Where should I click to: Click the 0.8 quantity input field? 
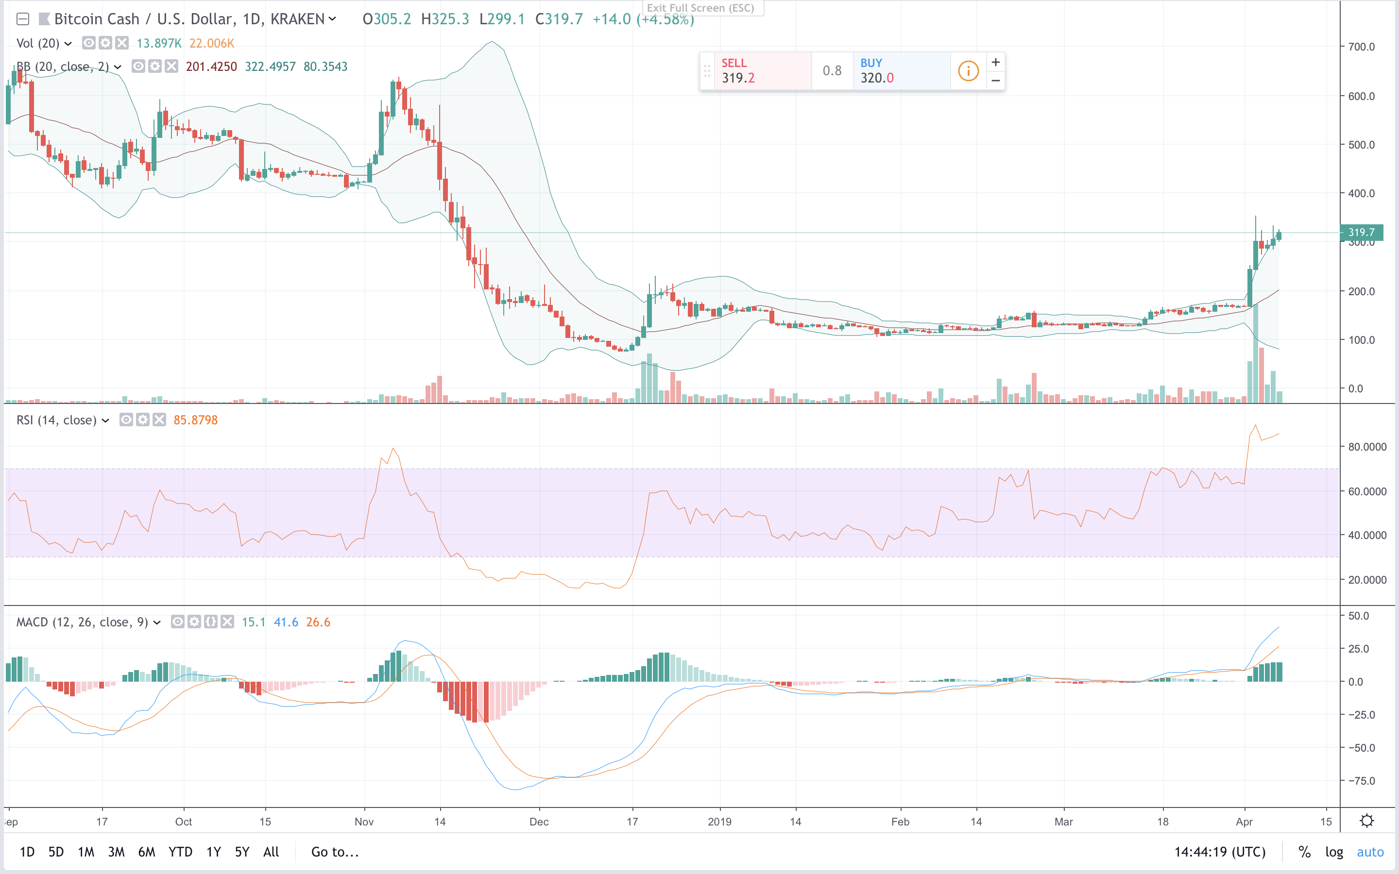pyautogui.click(x=833, y=70)
